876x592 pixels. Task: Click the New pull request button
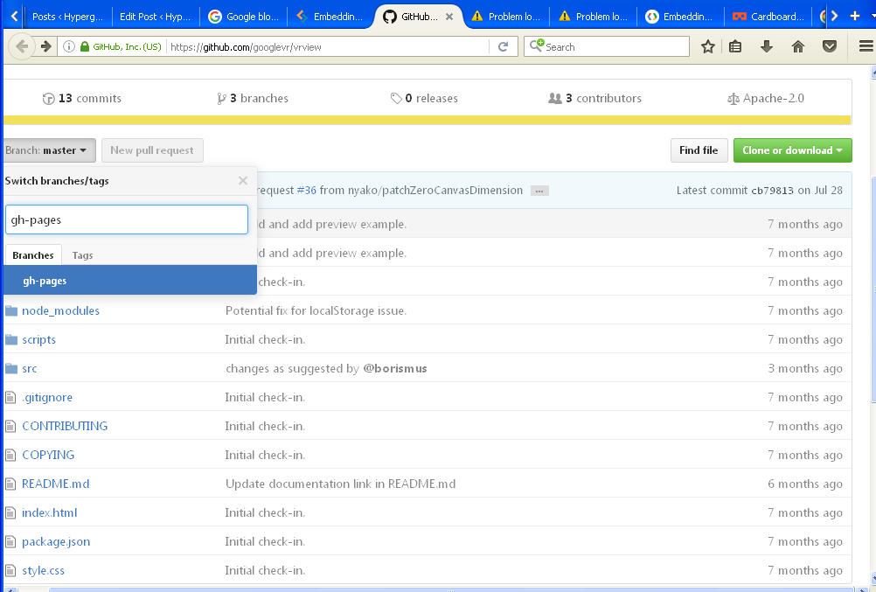click(x=152, y=150)
